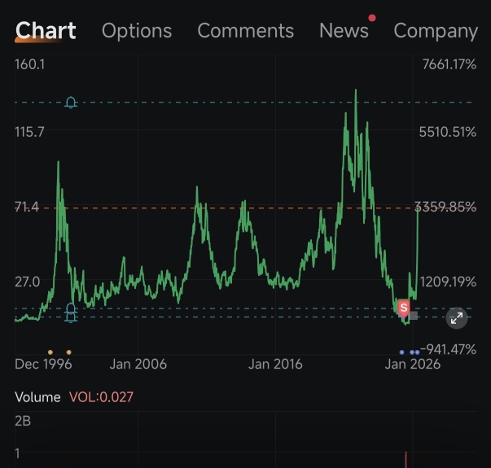
Task: Open the Company tab
Action: tap(436, 31)
